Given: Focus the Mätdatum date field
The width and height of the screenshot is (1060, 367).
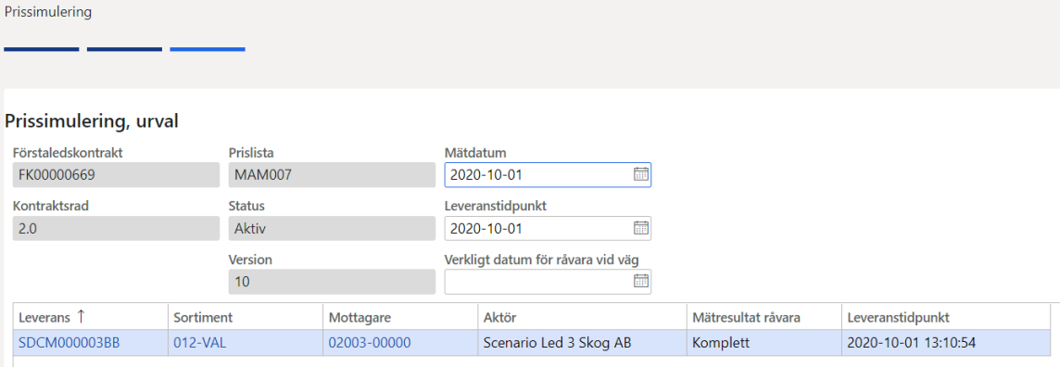Looking at the screenshot, I should (x=548, y=175).
